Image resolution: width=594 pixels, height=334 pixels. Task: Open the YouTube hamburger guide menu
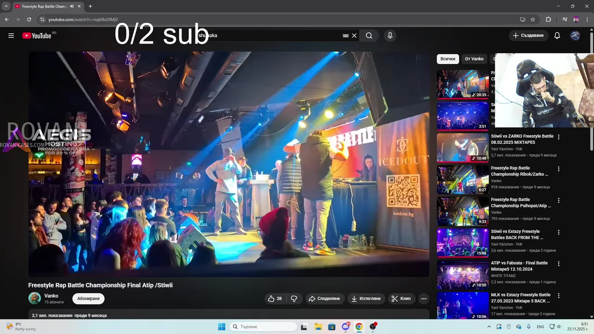(11, 36)
